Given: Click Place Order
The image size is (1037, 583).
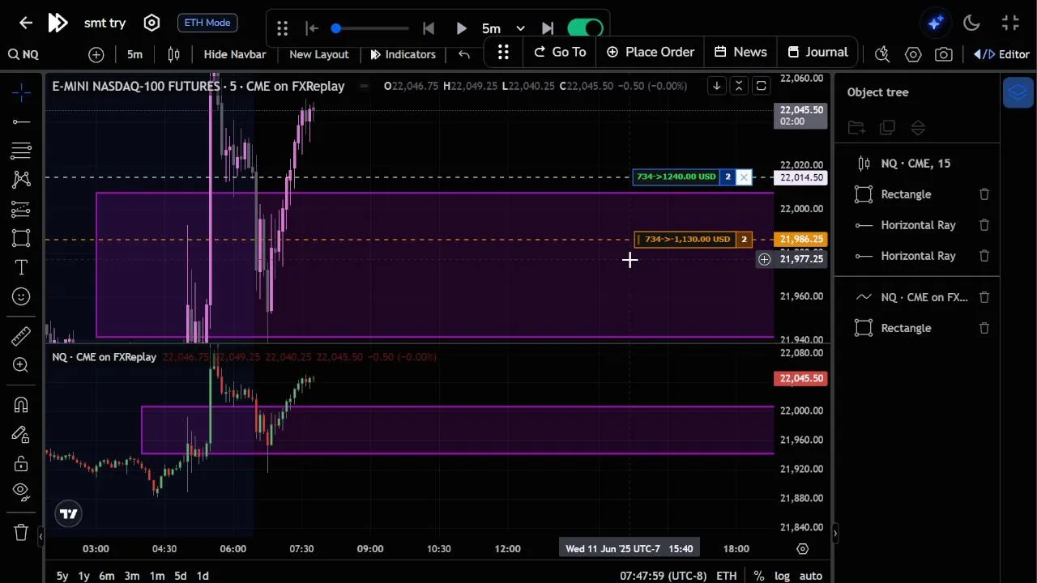Looking at the screenshot, I should (650, 52).
